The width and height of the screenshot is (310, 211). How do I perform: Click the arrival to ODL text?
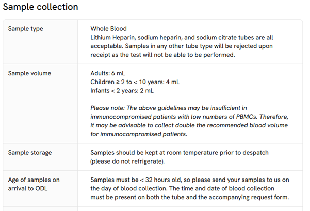tap(28, 188)
